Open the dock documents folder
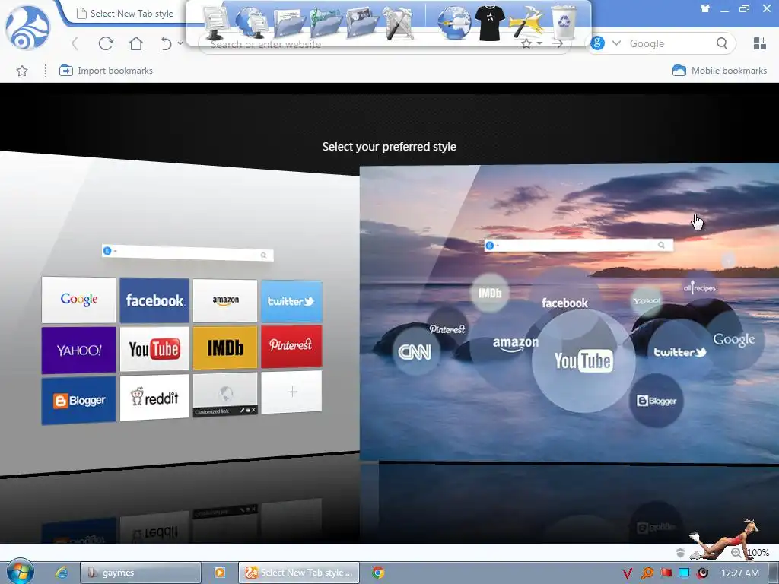 tap(288, 22)
